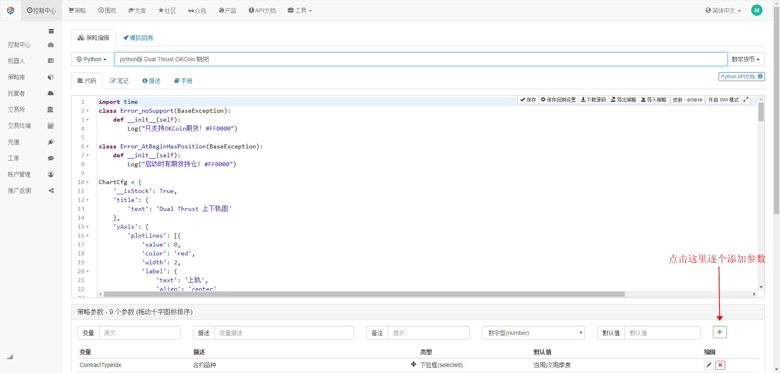780x373 pixels.
Task: Expand the 数字型(number) type dropdown
Action: [x=533, y=333]
